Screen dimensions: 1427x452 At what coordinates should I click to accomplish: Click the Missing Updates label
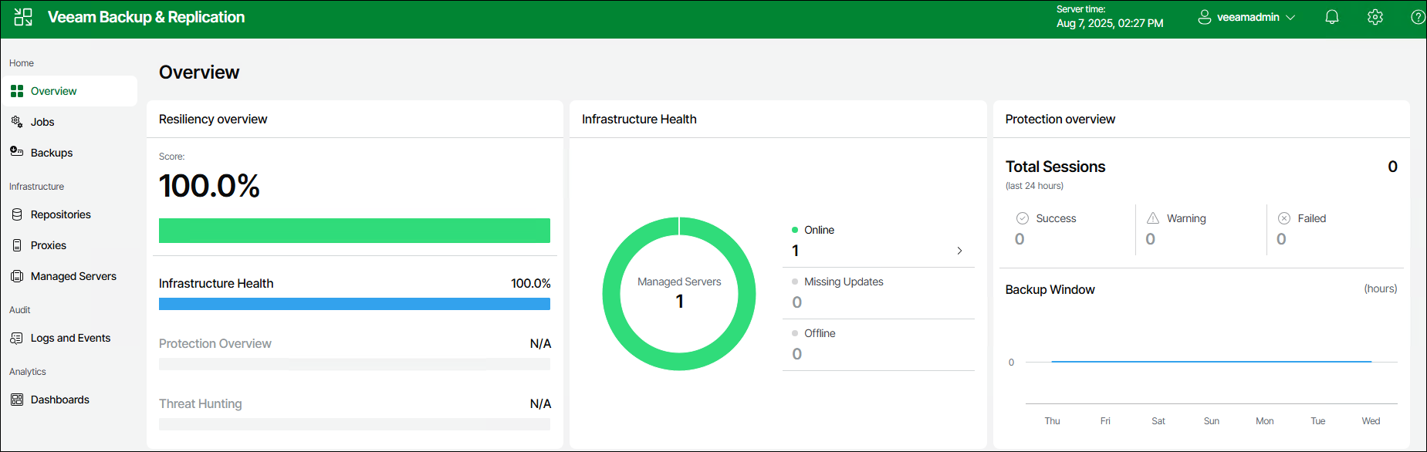click(844, 282)
